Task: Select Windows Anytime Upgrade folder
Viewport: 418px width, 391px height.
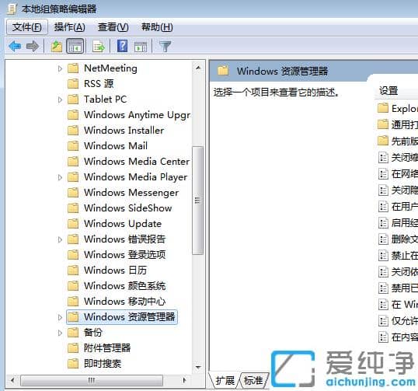Action: pos(129,115)
